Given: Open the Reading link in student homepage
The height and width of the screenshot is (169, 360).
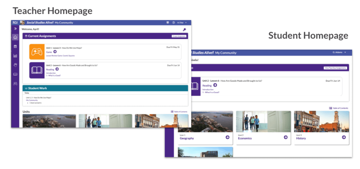Looking at the screenshot, I should (x=207, y=86).
